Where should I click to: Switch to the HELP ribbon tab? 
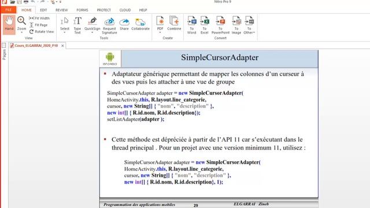point(143,10)
